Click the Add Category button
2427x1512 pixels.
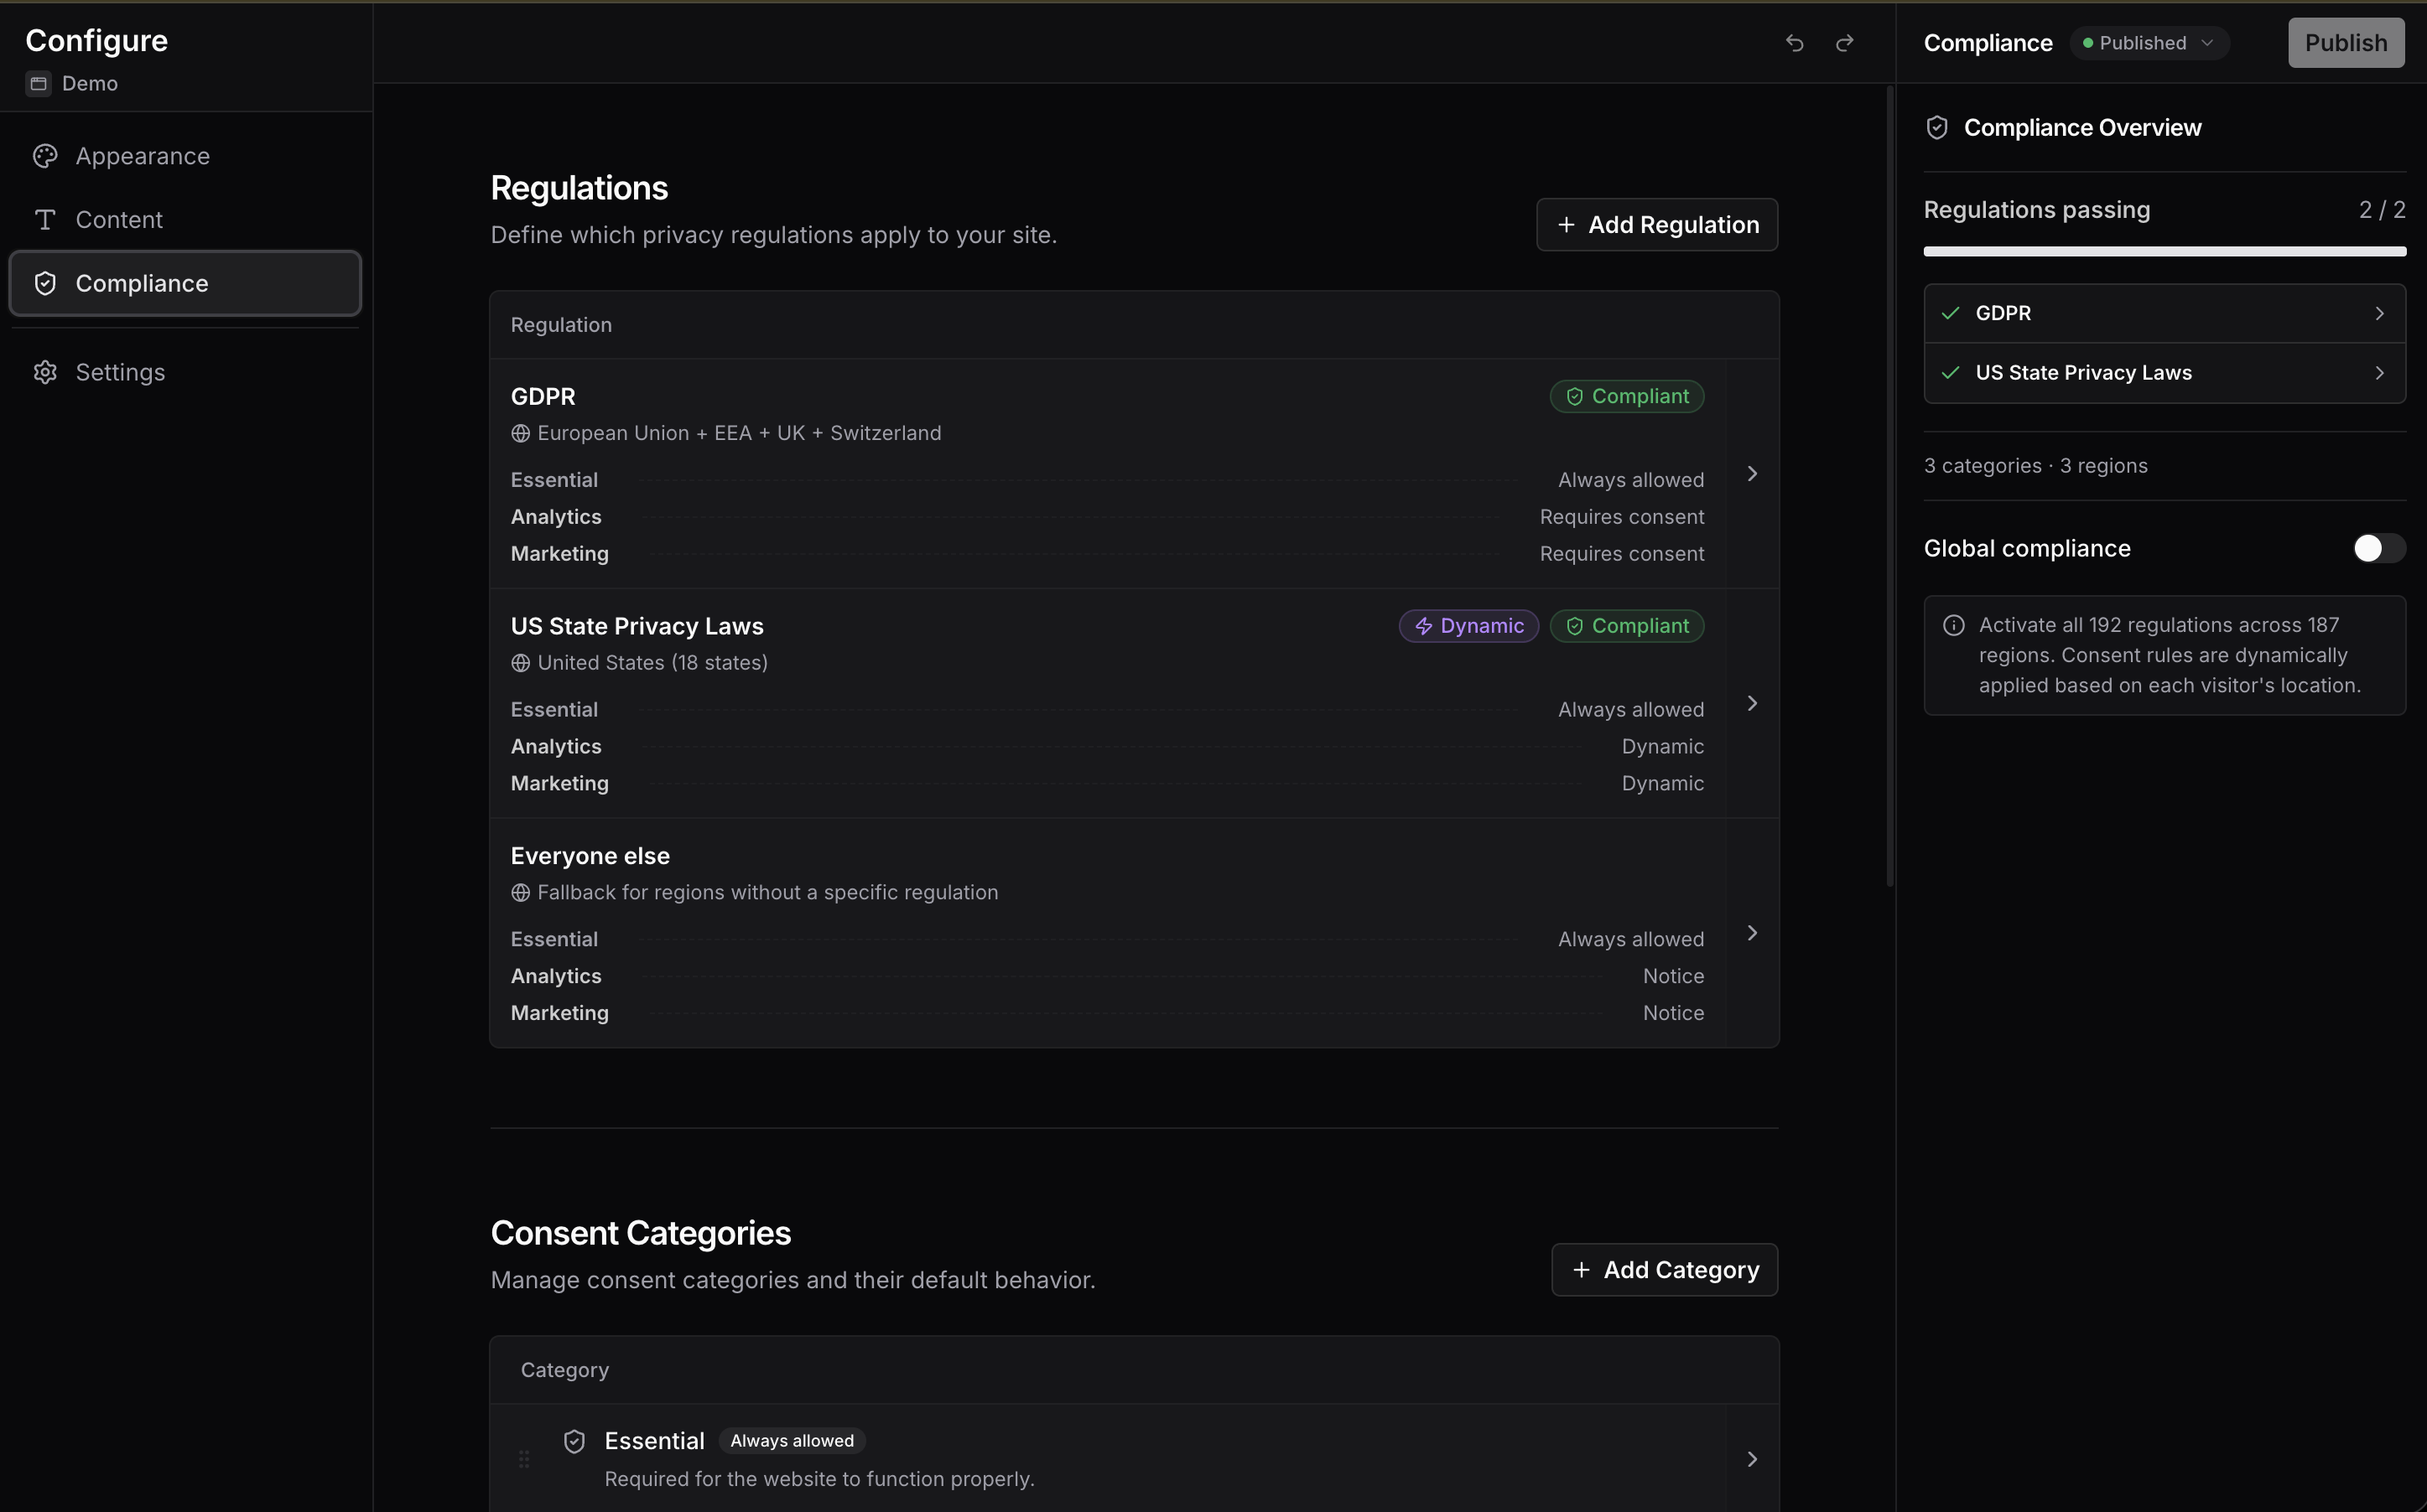point(1664,1270)
